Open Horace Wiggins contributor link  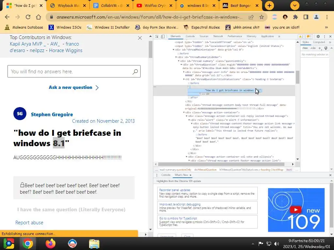pos(66,50)
